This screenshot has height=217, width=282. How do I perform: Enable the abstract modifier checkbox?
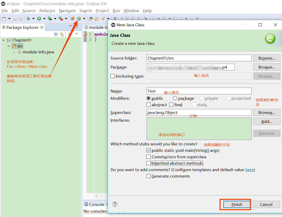click(x=149, y=105)
